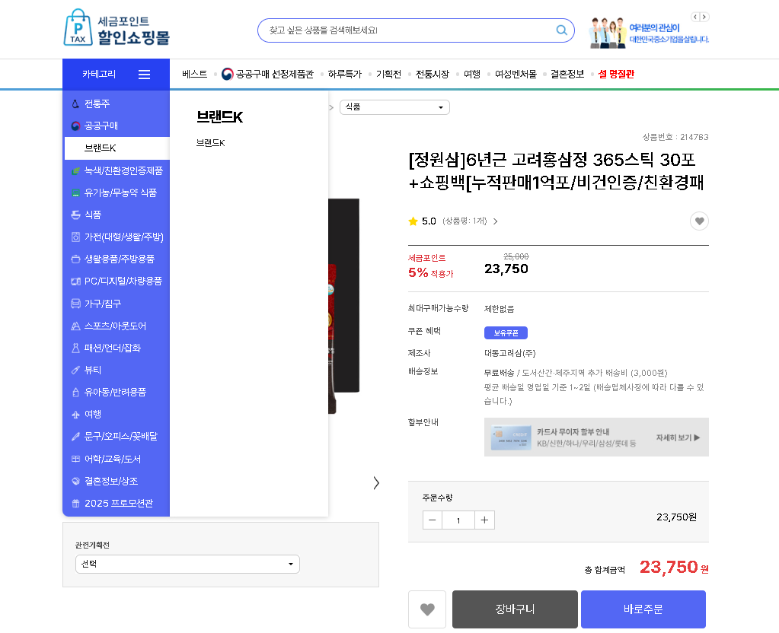The image size is (779, 633).
Task: Decrease order quantity with minus button
Action: click(x=433, y=520)
